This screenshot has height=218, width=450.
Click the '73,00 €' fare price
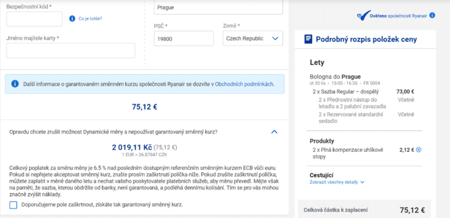pos(405,92)
